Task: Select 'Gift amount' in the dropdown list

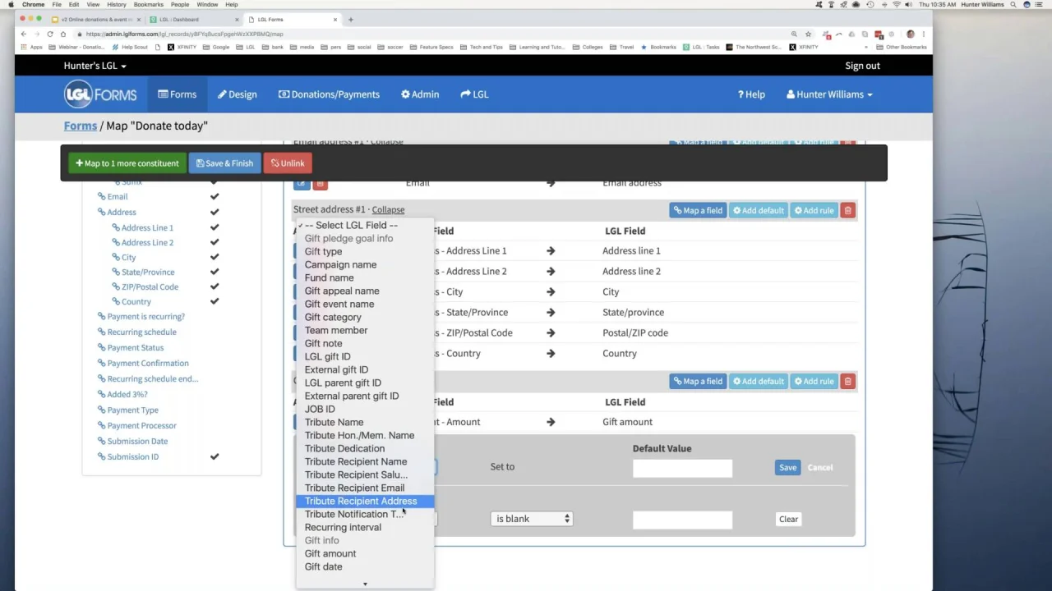Action: (x=365, y=553)
